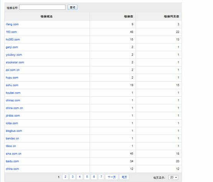This screenshot has width=213, height=182.
Task: Open the china.com.cn domain link
Action: pyautogui.click(x=14, y=108)
